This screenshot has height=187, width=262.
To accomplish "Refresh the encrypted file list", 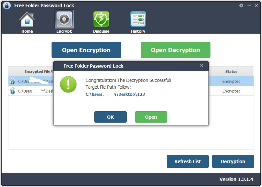I will coord(188,161).
